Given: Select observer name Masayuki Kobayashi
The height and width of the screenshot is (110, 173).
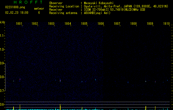Looking at the screenshot, I should [x=99, y=3].
